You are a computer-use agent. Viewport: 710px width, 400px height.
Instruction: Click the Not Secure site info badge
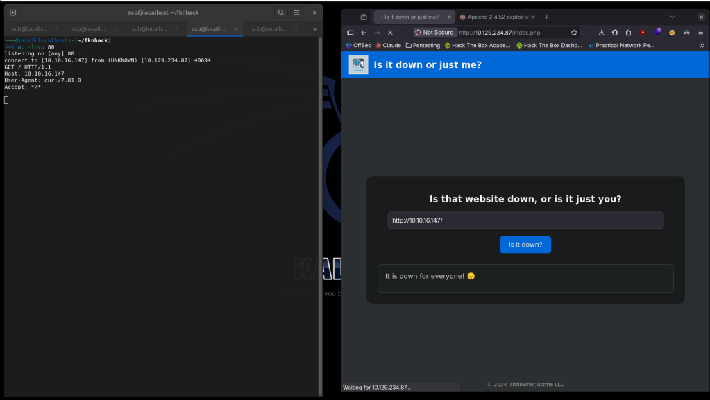(434, 33)
